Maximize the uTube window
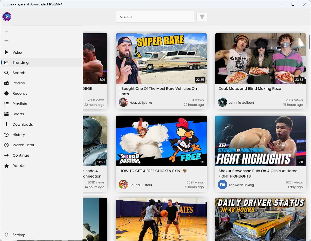Viewport: 311px width, 241px height. 293,4
